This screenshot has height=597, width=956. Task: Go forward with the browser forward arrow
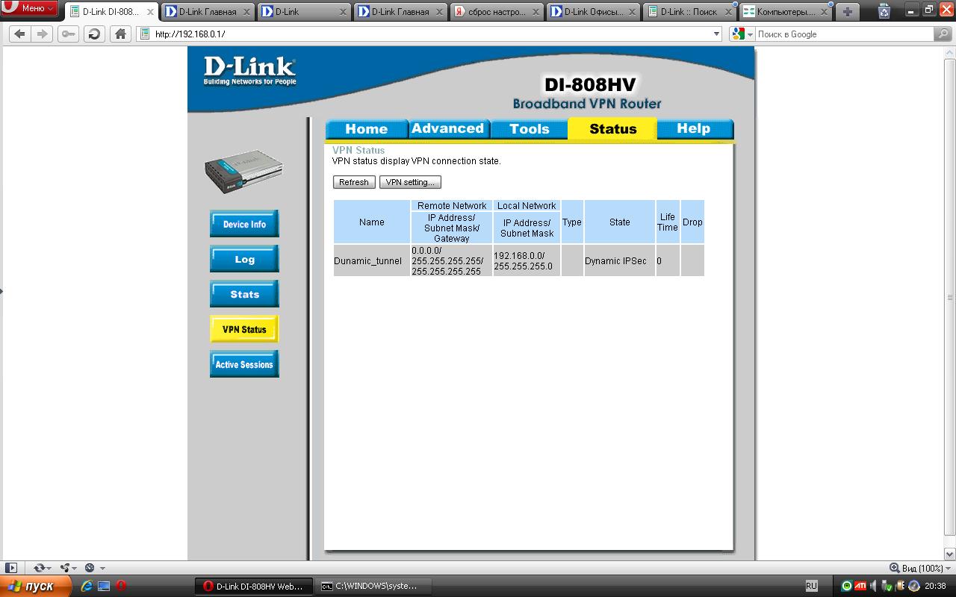pos(43,34)
